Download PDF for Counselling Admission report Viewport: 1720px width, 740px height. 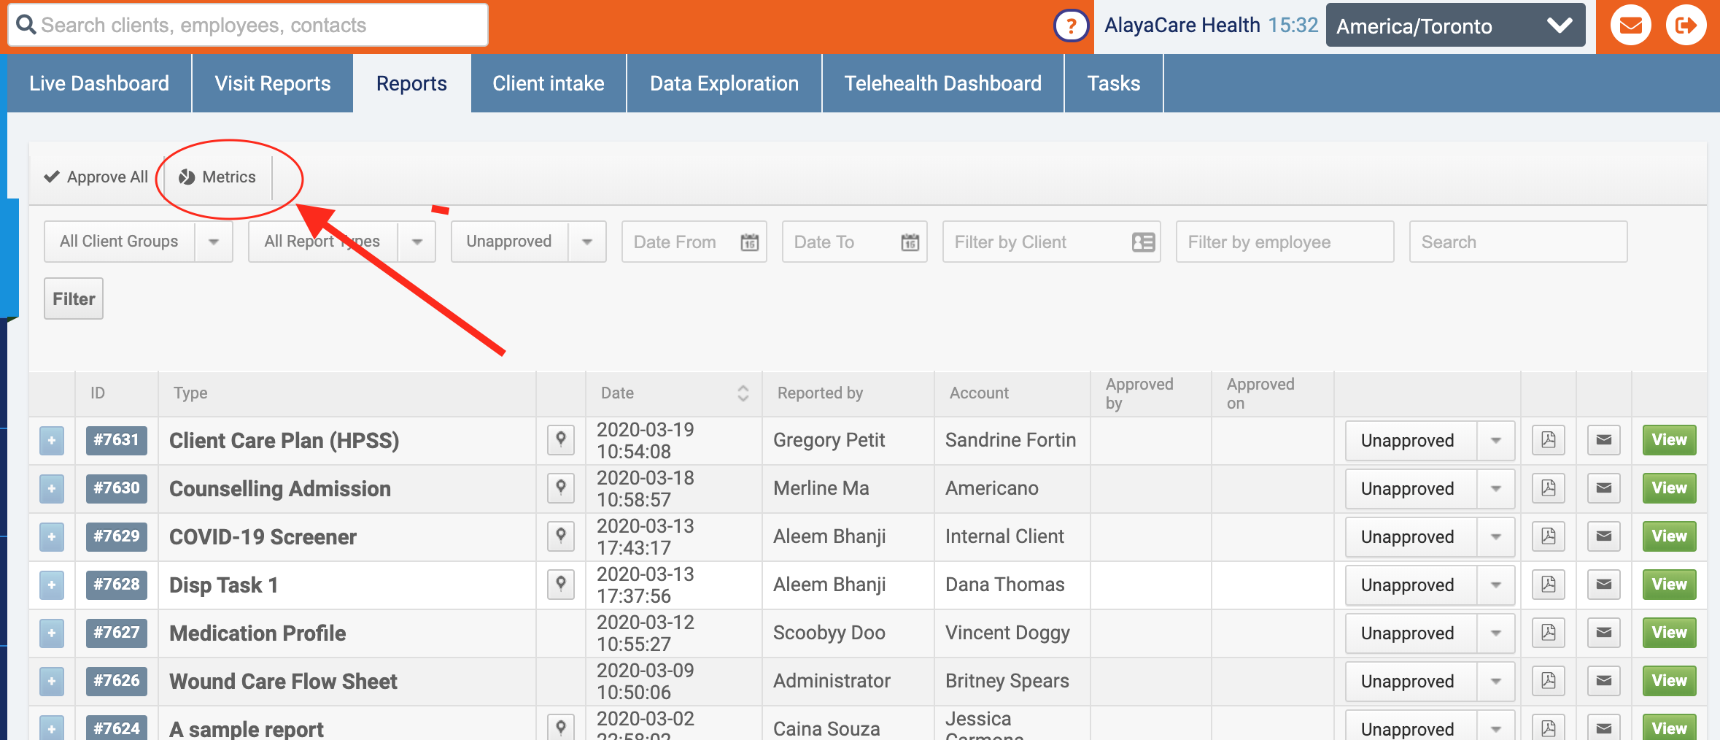(x=1548, y=488)
